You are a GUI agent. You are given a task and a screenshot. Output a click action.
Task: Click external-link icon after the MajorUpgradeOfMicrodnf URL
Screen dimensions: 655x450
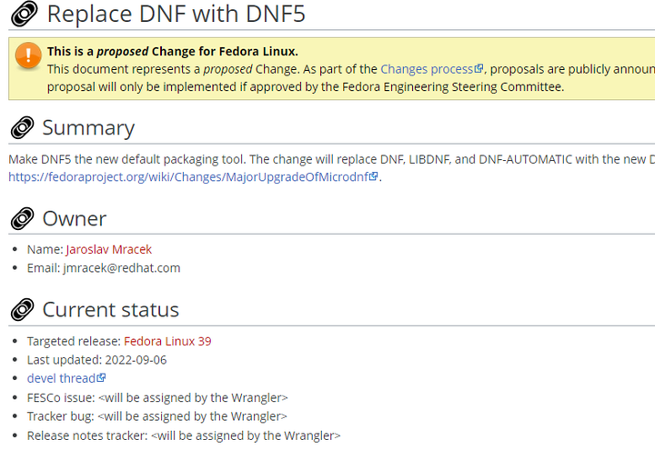[x=374, y=177]
